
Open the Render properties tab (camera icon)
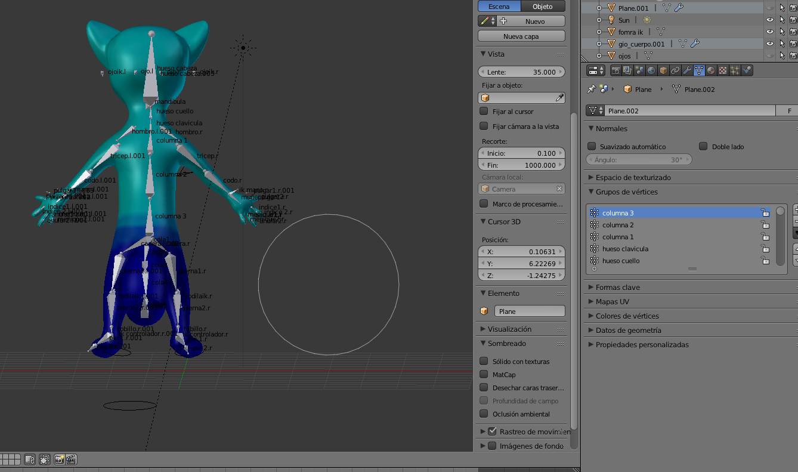pos(615,70)
